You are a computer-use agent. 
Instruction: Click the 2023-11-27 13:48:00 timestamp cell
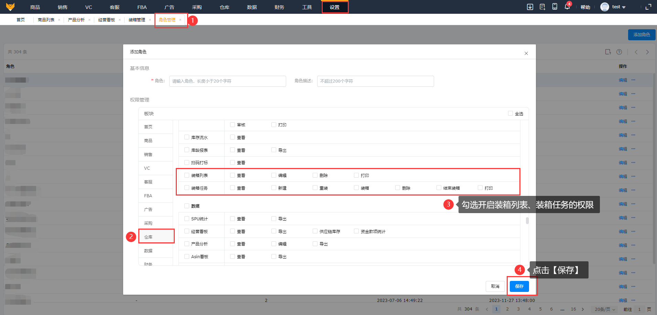512,301
